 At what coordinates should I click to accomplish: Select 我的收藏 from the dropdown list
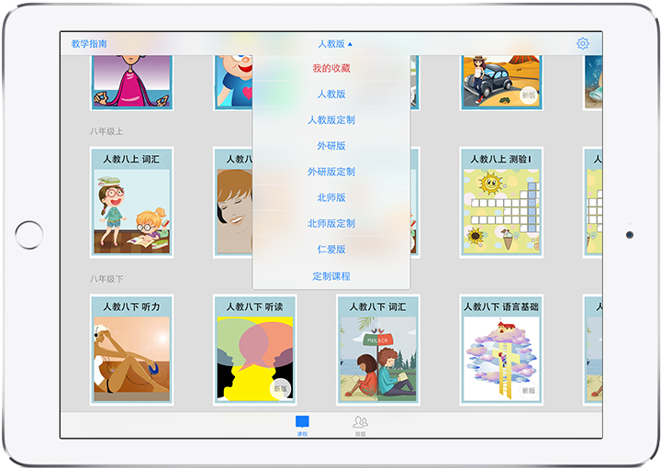click(x=331, y=68)
